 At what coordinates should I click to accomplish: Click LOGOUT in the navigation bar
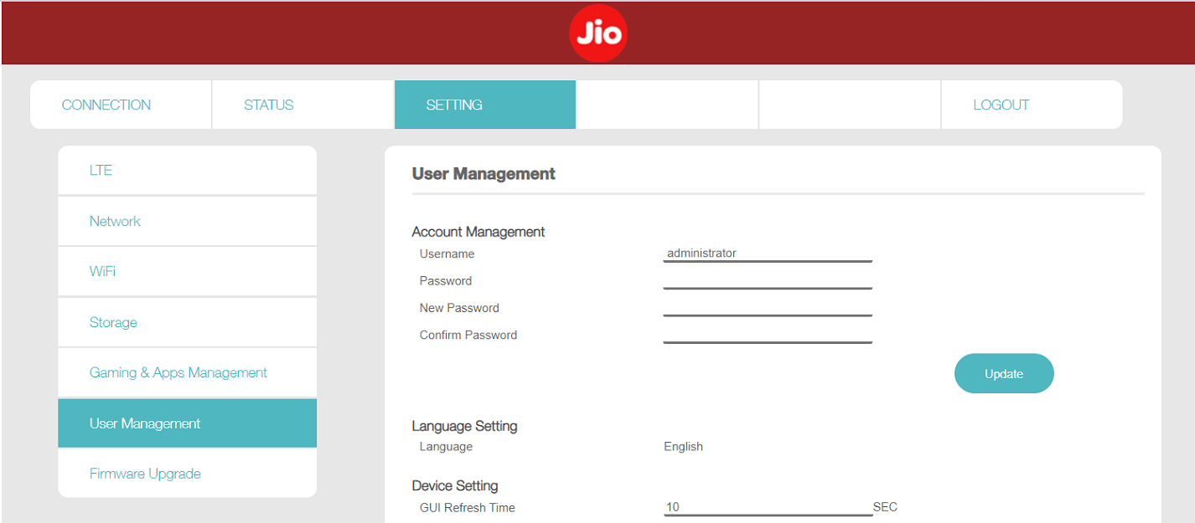pyautogui.click(x=1001, y=104)
